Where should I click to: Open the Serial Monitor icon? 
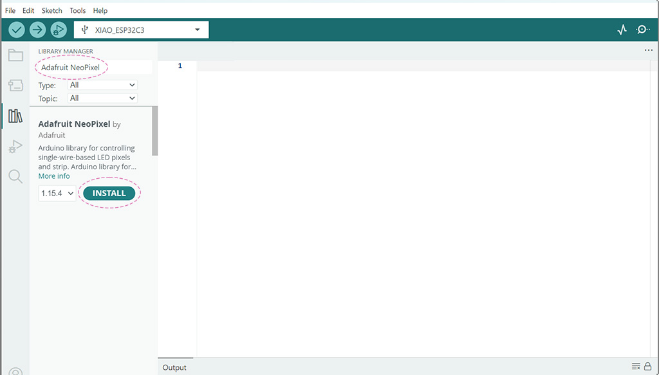click(642, 30)
